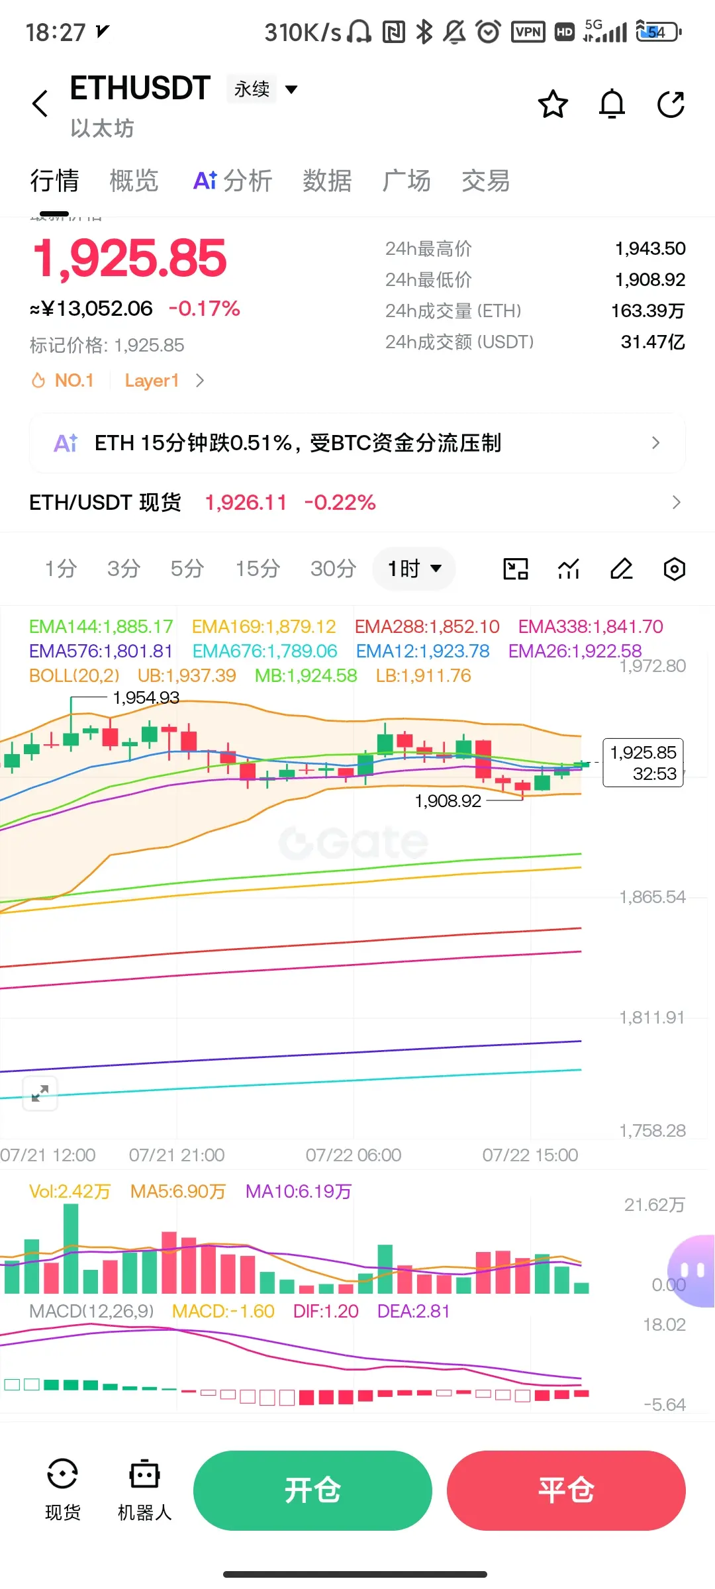Tap the headphone status bar icon

tap(359, 32)
